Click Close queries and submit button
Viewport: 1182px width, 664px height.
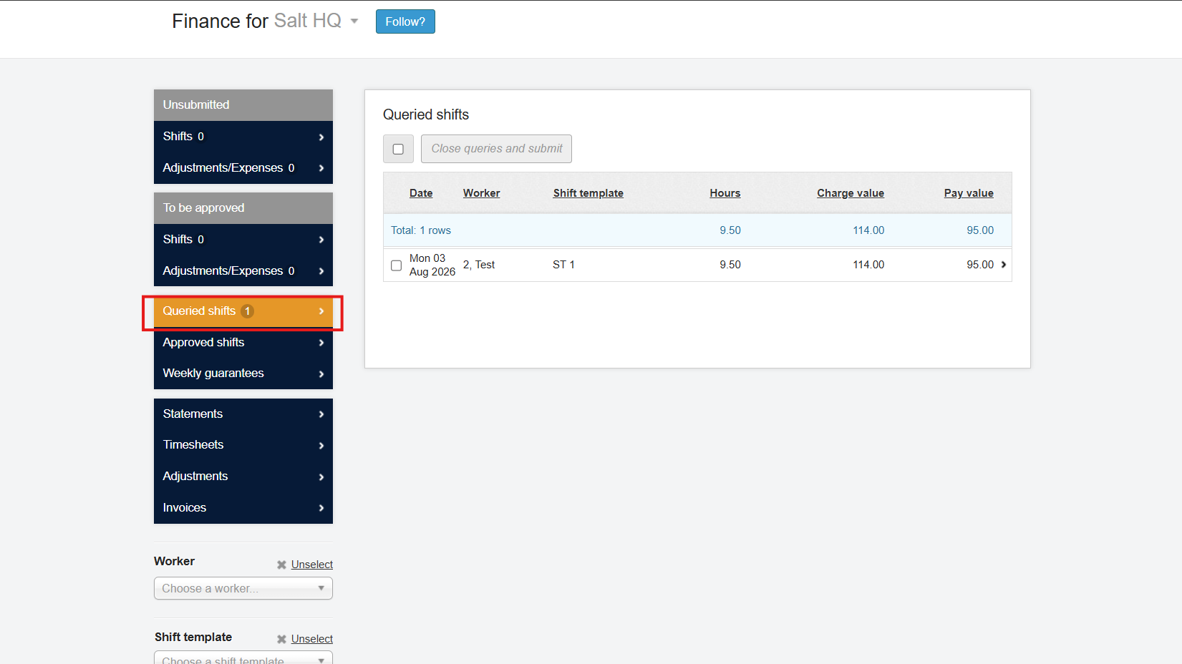[496, 149]
